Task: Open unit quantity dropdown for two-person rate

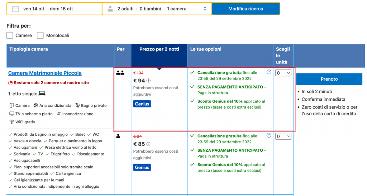Action: tap(283, 73)
